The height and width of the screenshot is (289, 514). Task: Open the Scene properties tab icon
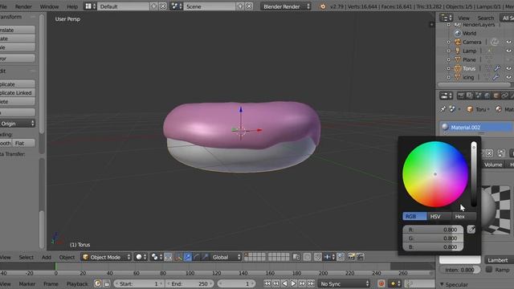pyautogui.click(x=479, y=96)
